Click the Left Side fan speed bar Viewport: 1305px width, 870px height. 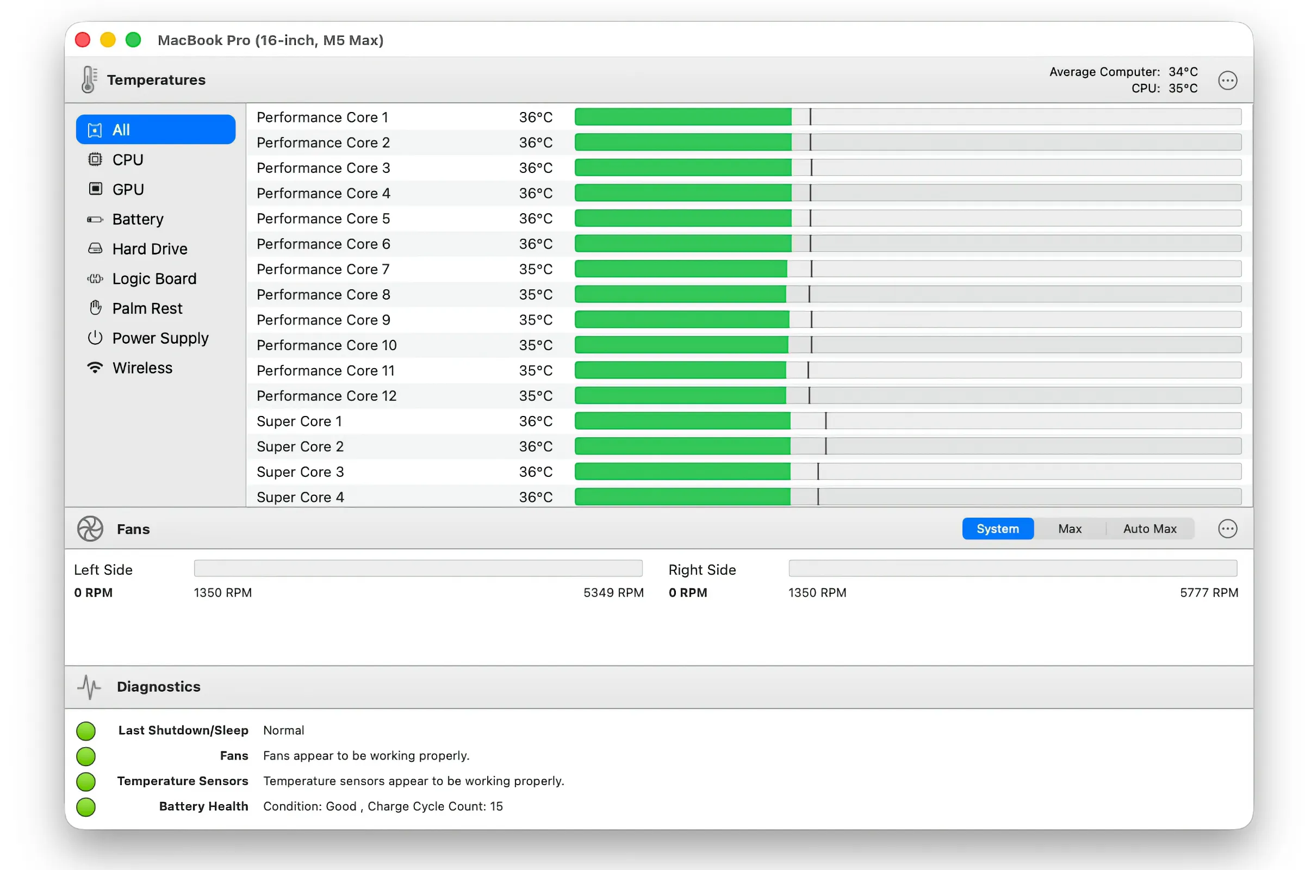click(418, 568)
